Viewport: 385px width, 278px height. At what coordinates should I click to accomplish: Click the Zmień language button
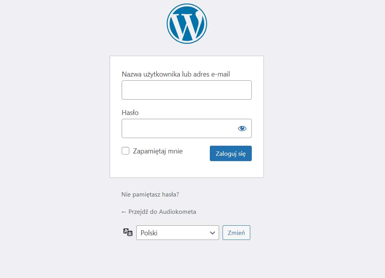pyautogui.click(x=236, y=233)
